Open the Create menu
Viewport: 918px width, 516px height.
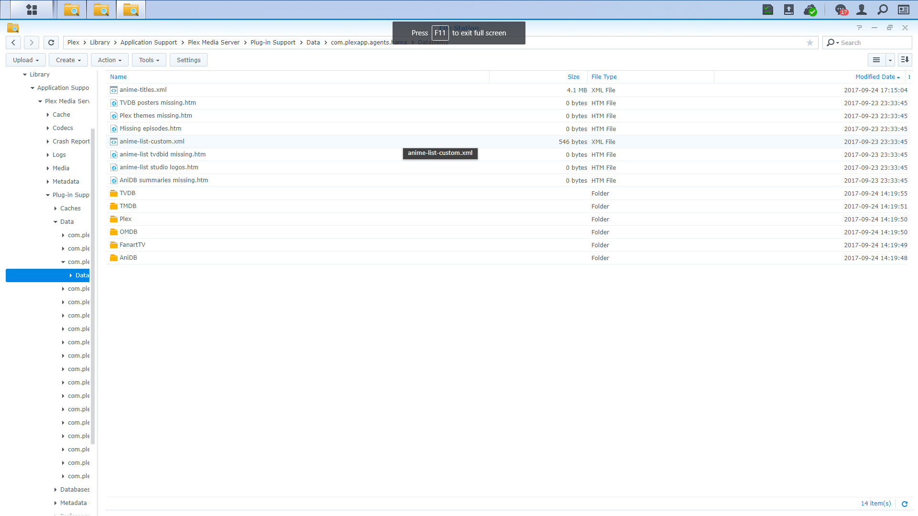pos(68,59)
